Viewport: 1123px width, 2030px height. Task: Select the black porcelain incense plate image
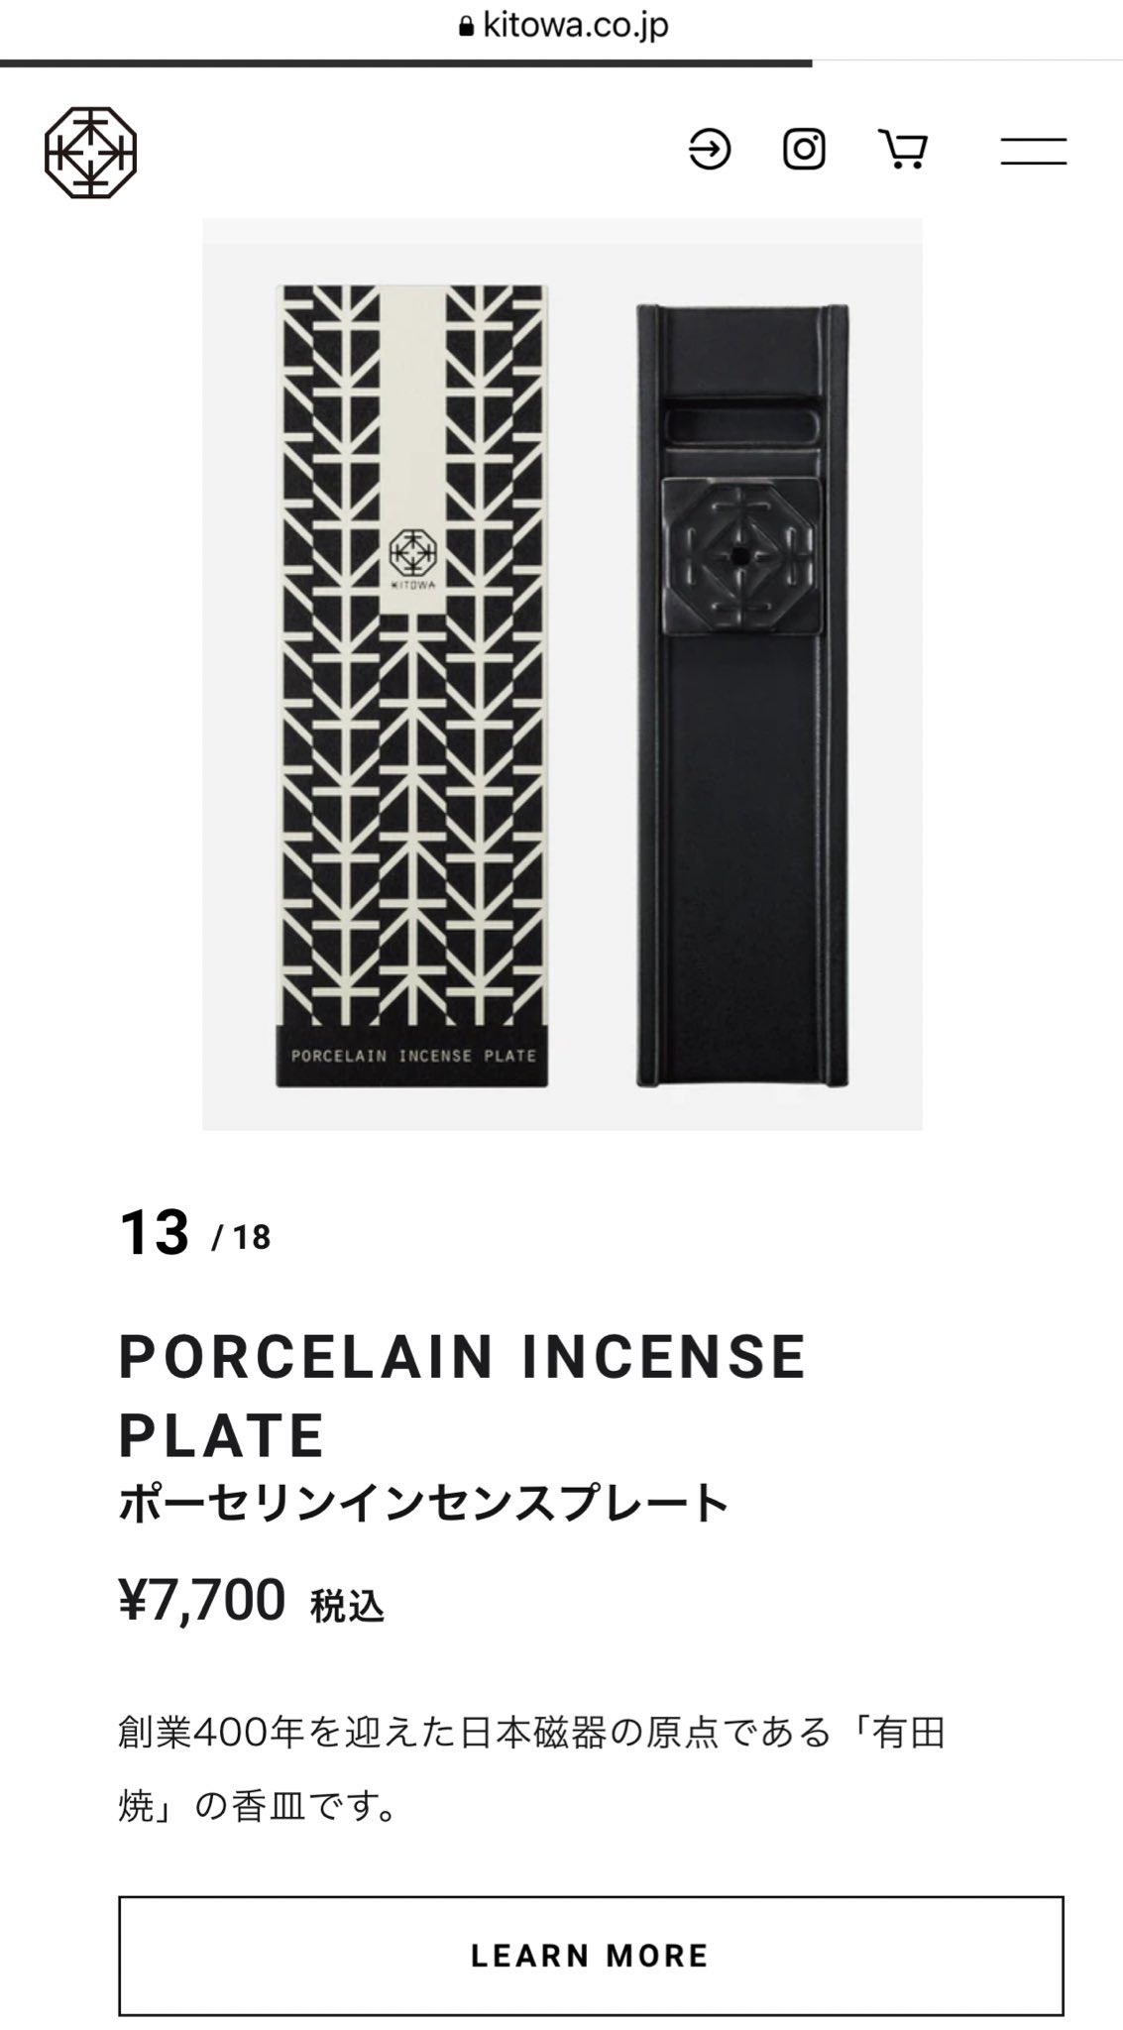pyautogui.click(x=741, y=697)
